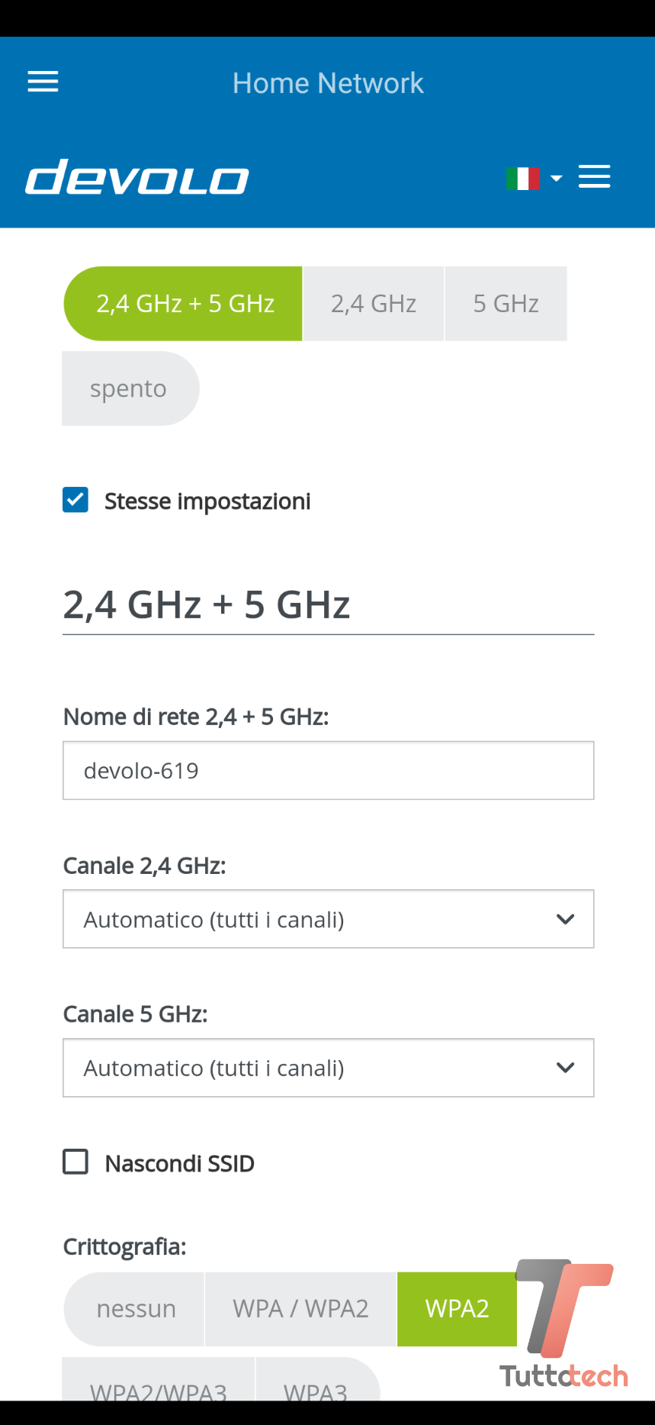Switch to the 2,4 GHz only tab
Image resolution: width=655 pixels, height=1425 pixels.
pos(374,304)
